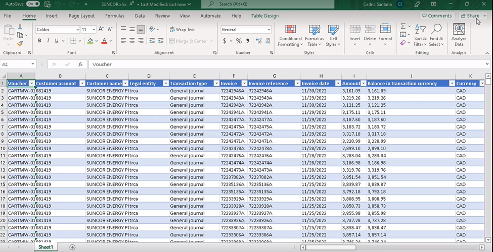Switch to the Formulas tab

click(115, 16)
